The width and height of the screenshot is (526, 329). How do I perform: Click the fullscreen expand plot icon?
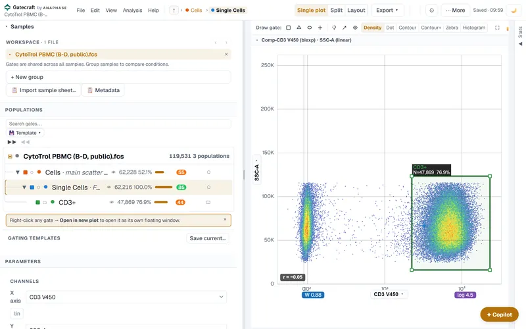pyautogui.click(x=497, y=28)
